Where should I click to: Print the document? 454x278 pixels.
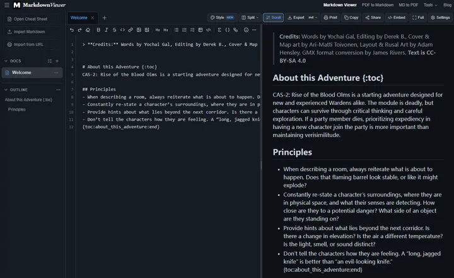point(330,18)
